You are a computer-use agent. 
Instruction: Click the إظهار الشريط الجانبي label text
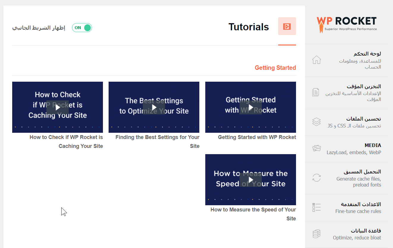(x=39, y=28)
